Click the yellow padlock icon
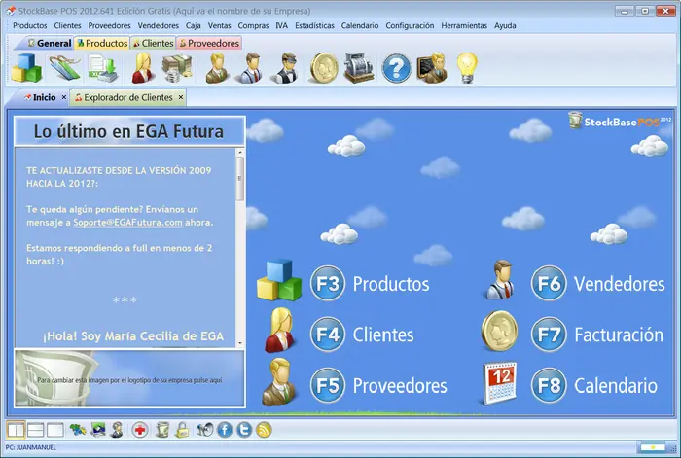 pos(182,430)
